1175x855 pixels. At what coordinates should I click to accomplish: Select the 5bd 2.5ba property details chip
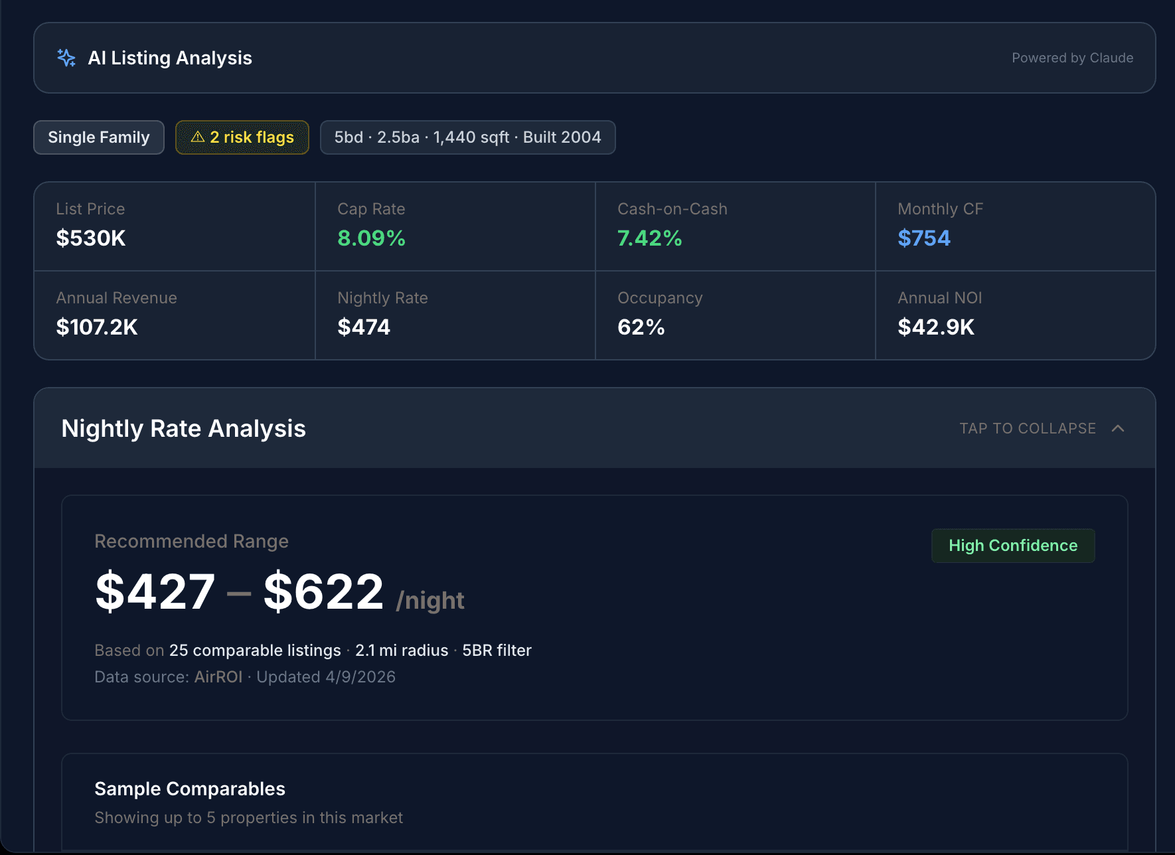tap(467, 137)
